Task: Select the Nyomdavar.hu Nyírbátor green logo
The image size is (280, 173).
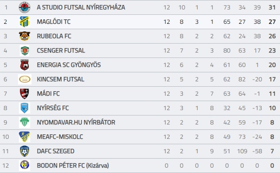Action: 24,122
